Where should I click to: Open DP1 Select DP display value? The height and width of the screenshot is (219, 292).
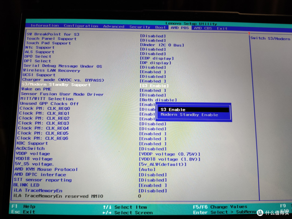pyautogui.click(x=155, y=63)
